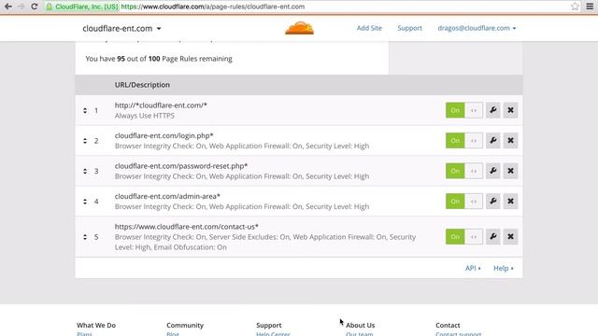Click 'Always Use HTTPS' rule description
Viewport: 598px width, 336px height.
click(x=145, y=116)
